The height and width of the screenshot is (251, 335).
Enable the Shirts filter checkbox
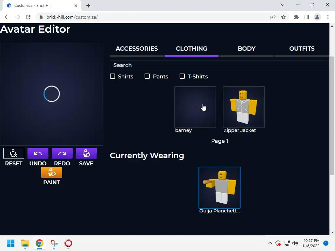point(113,76)
